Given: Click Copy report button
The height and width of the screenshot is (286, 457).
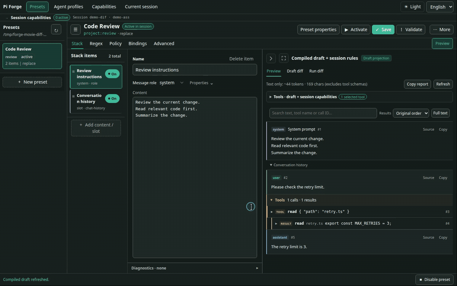Looking at the screenshot, I should pos(417,84).
